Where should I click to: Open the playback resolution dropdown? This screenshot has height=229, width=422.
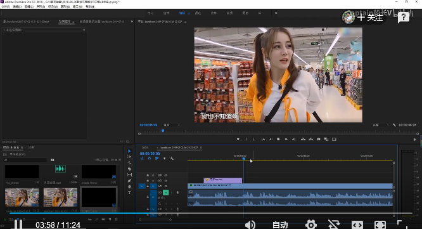(381, 125)
